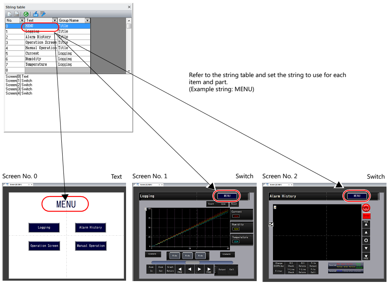Screen dimensions: 389x284
Task: Click the Alarm History button on menu screen
Action: tap(91, 227)
